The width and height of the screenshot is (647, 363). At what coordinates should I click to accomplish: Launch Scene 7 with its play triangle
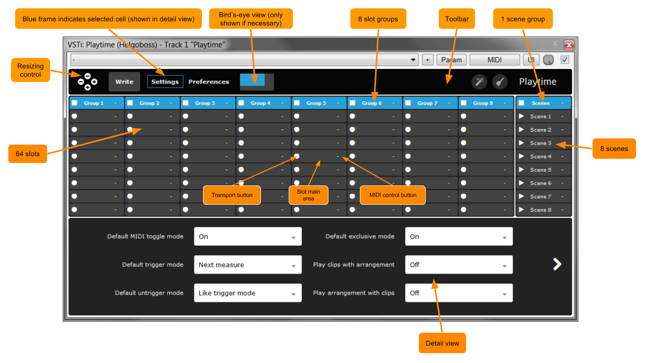[x=521, y=196]
